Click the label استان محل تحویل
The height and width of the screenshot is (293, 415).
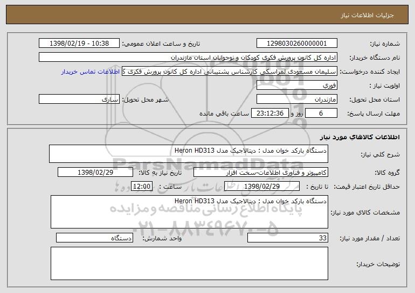[375, 100]
